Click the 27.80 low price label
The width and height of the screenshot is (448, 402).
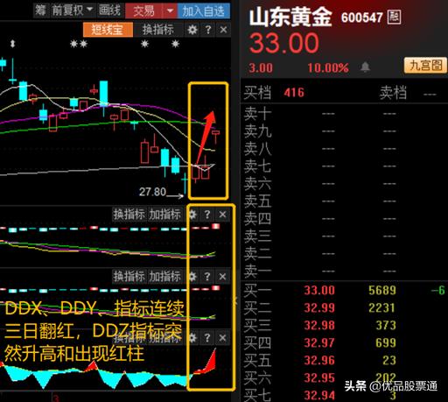(152, 192)
